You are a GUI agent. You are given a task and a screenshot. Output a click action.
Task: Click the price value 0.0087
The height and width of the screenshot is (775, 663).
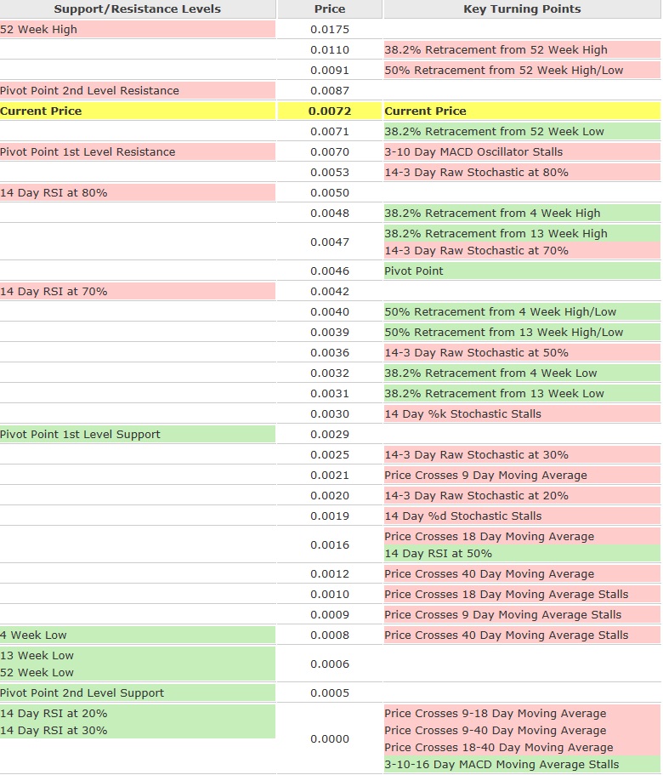(x=330, y=91)
